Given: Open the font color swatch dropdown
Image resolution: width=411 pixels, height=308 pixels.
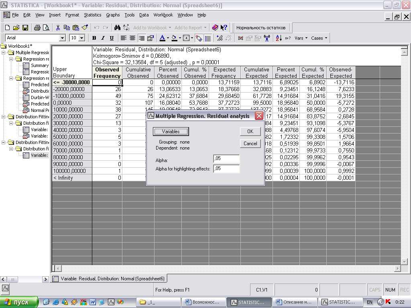Looking at the screenshot, I should pyautogui.click(x=168, y=38).
